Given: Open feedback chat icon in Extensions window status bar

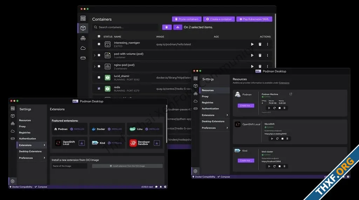Looking at the screenshot, I should [x=156, y=187].
